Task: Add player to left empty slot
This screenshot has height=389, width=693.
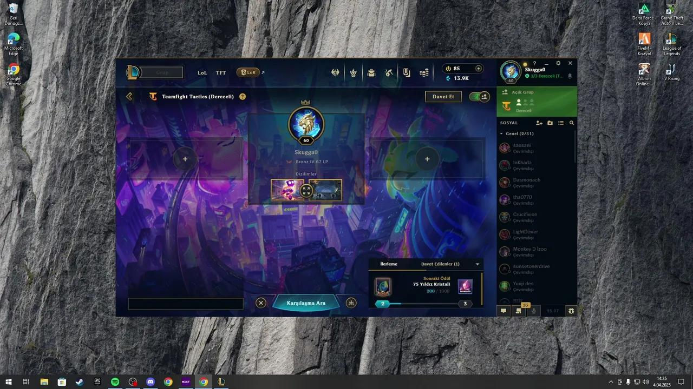Action: [x=185, y=159]
